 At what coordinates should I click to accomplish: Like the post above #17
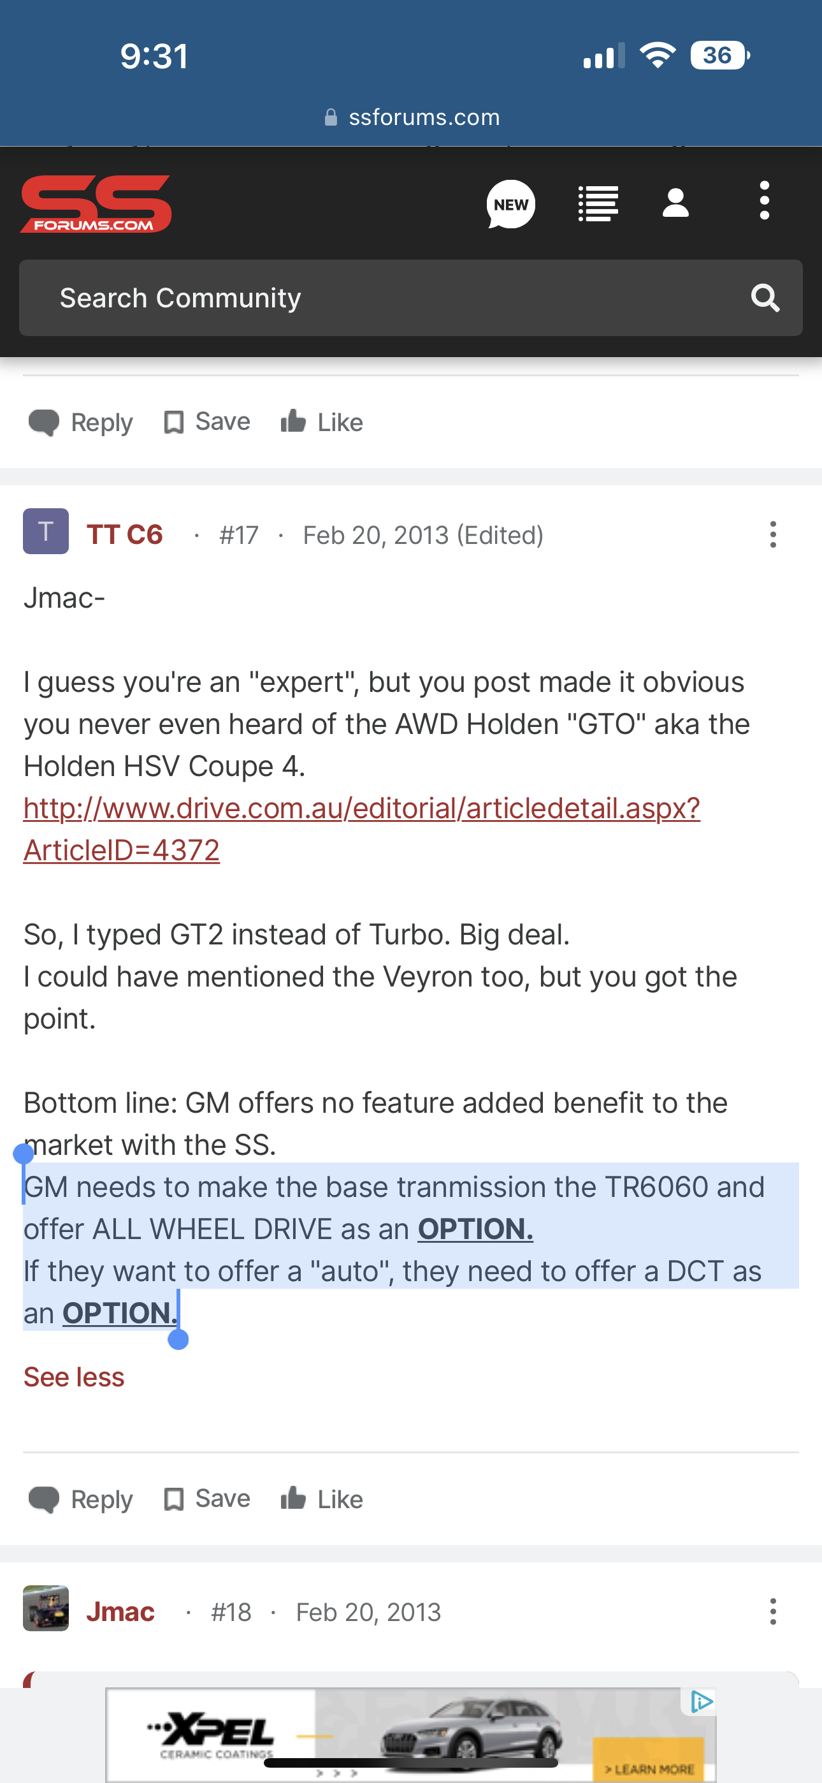(x=322, y=422)
